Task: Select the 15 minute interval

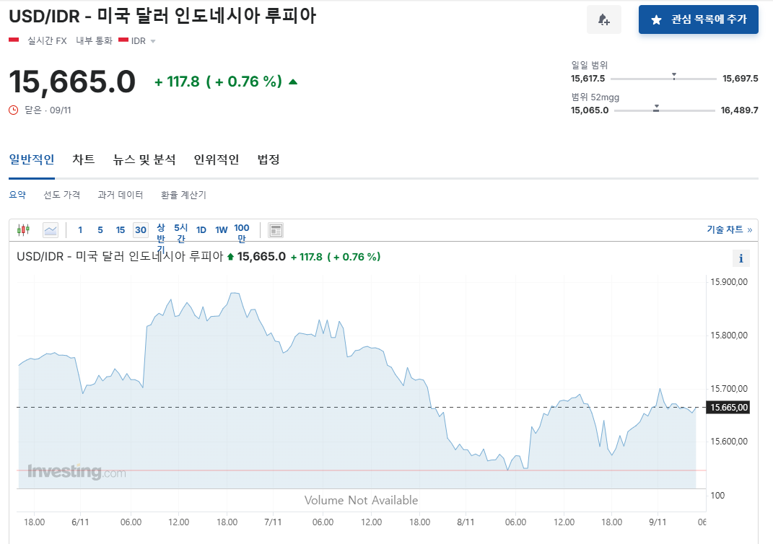Action: [x=121, y=230]
